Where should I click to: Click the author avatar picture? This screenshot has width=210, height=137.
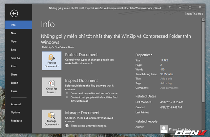point(164,129)
